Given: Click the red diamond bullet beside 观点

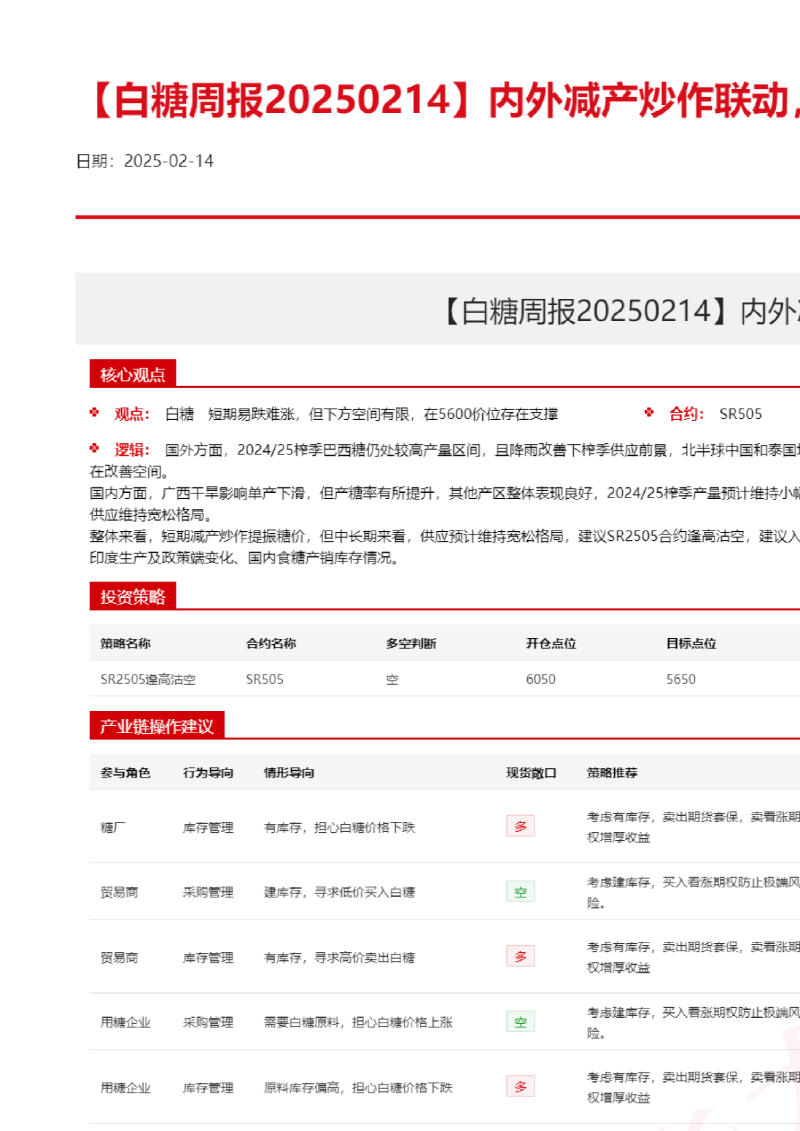Looking at the screenshot, I should [94, 413].
